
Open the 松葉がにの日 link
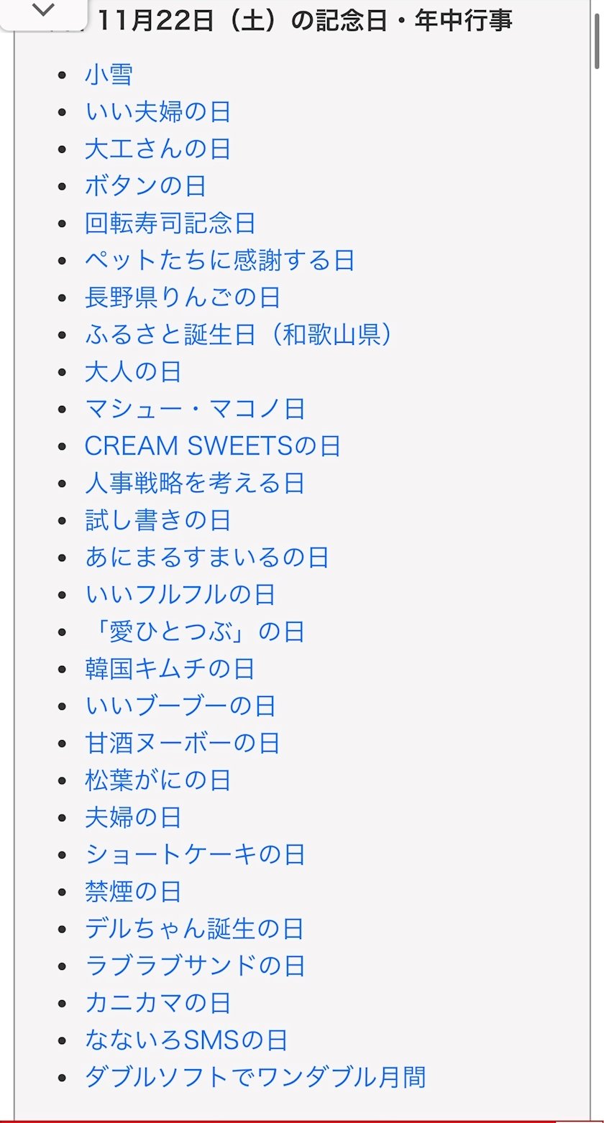157,780
